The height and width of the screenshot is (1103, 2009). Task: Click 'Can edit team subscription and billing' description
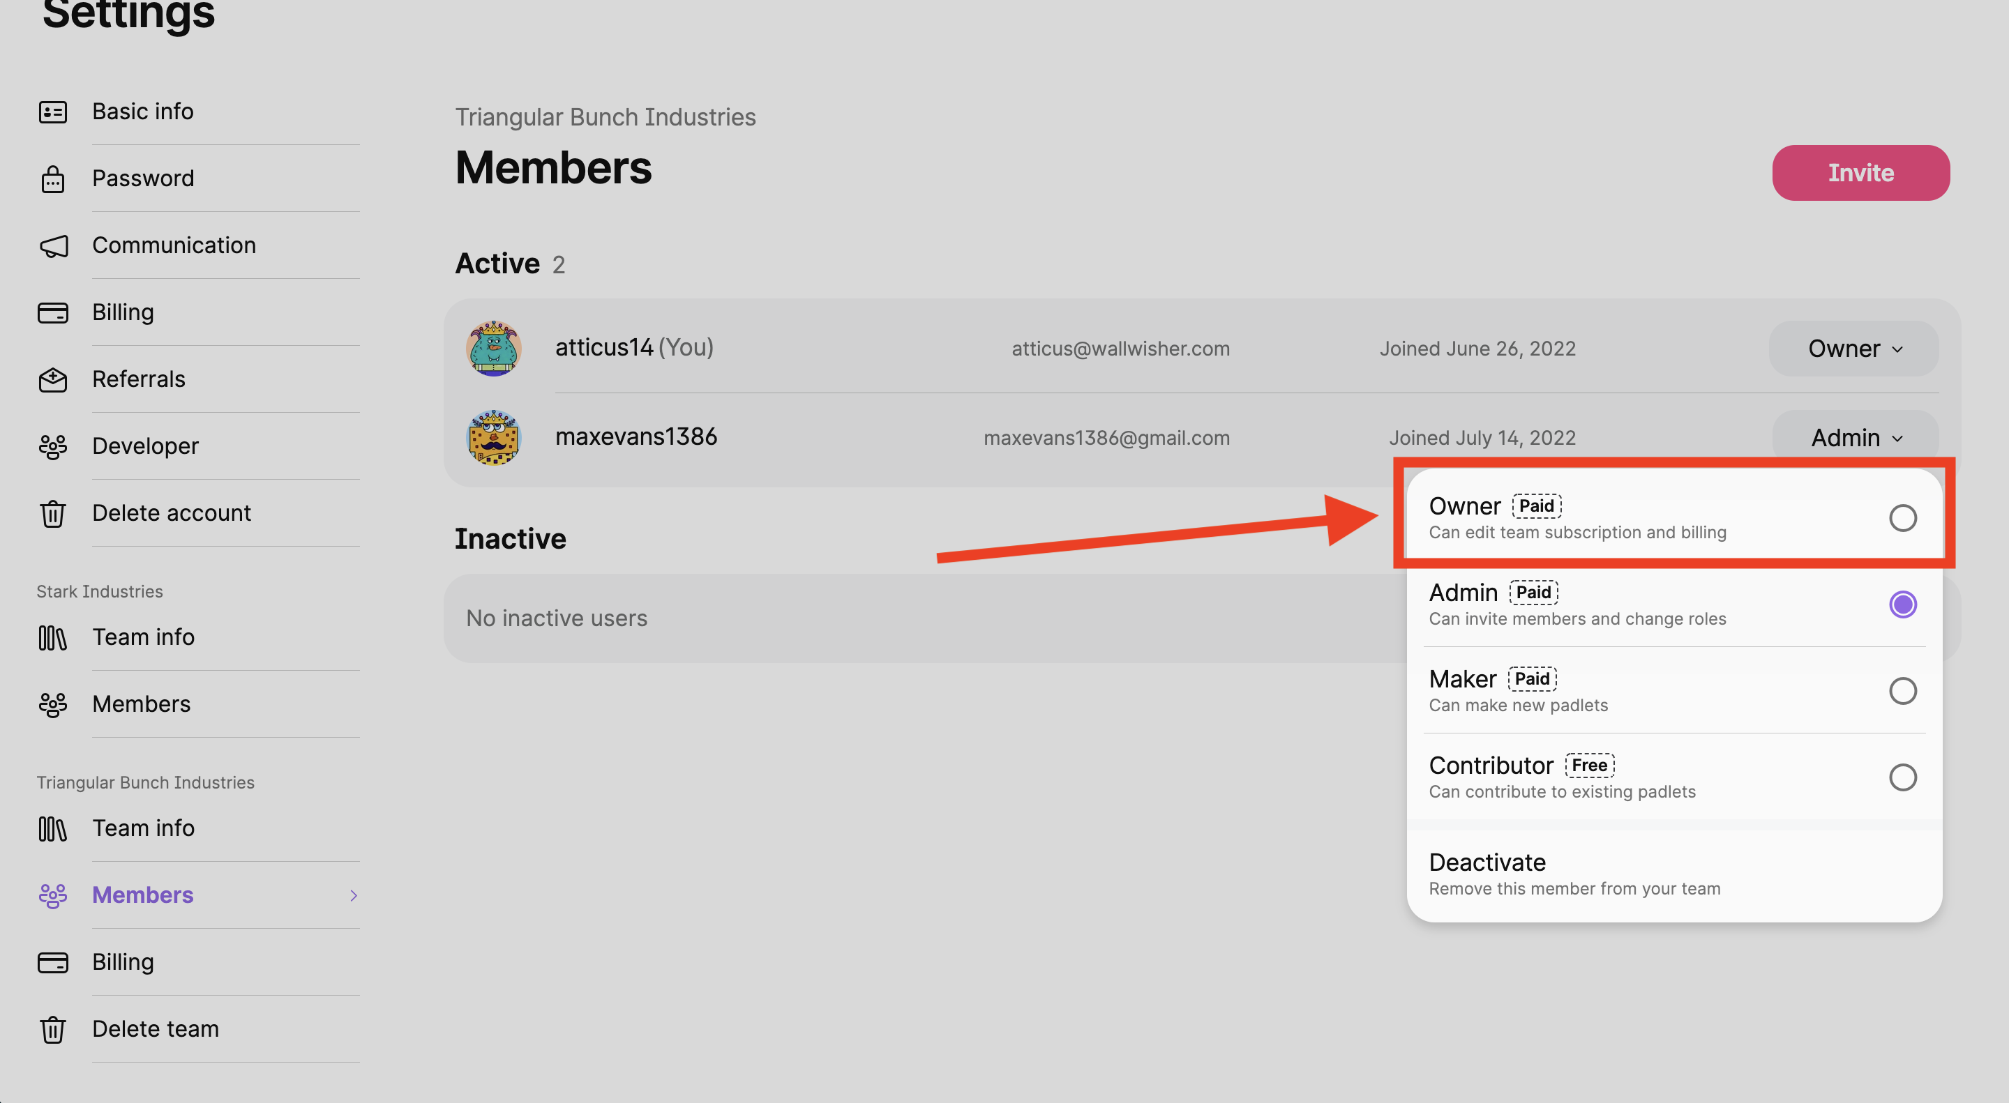click(1578, 533)
